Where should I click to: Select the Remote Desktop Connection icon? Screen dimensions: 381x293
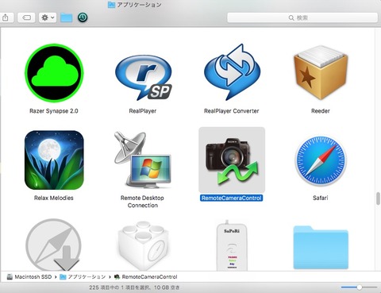143,160
